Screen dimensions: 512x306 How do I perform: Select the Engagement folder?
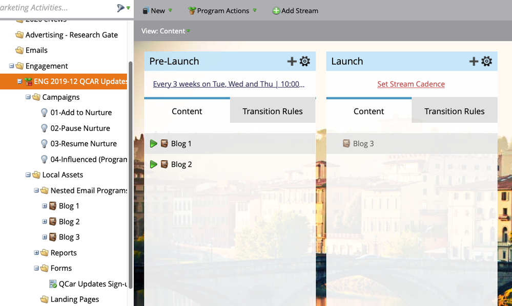point(47,66)
